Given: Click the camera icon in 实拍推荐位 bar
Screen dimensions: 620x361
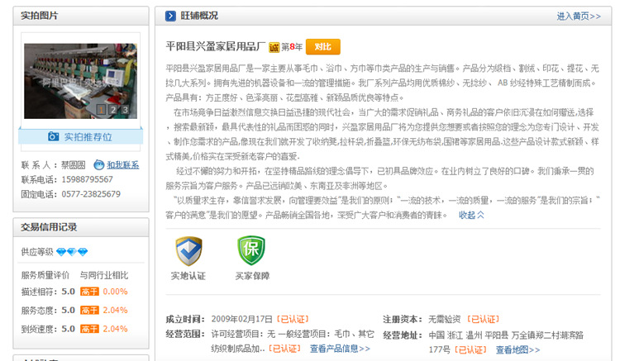Looking at the screenshot, I should pos(53,136).
